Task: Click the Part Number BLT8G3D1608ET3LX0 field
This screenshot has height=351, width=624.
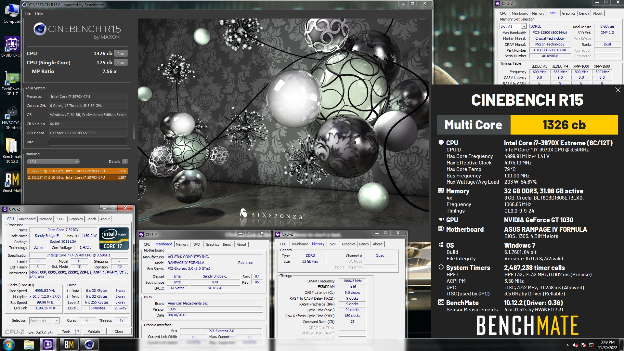Action: (550, 50)
